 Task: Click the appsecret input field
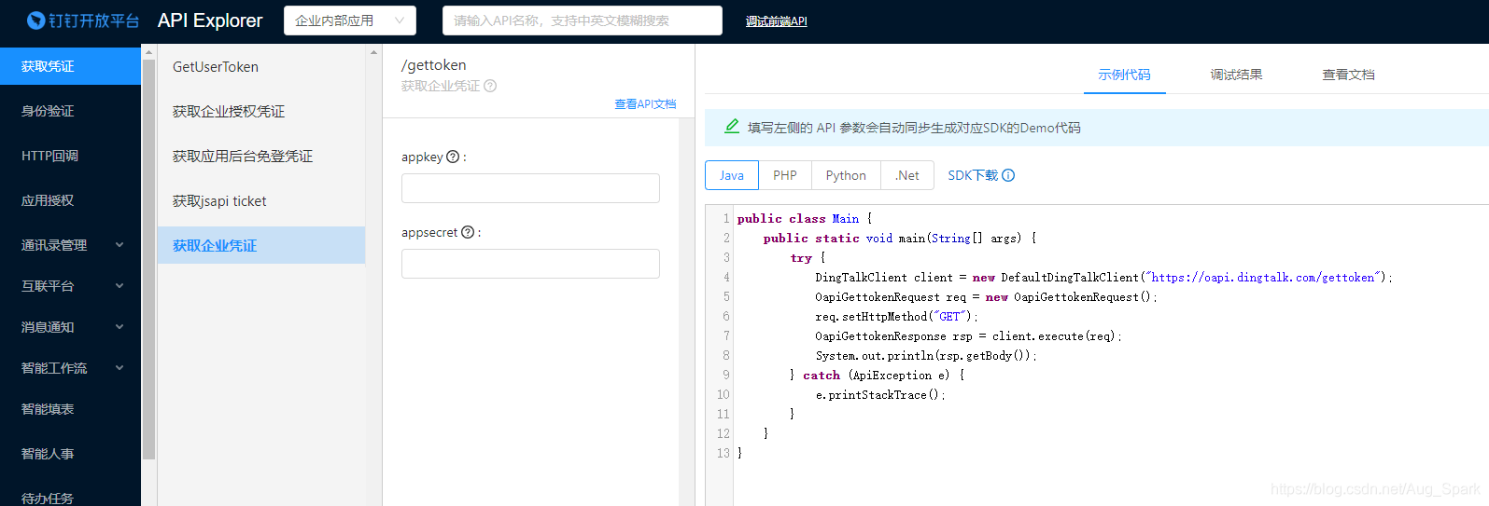click(x=530, y=264)
